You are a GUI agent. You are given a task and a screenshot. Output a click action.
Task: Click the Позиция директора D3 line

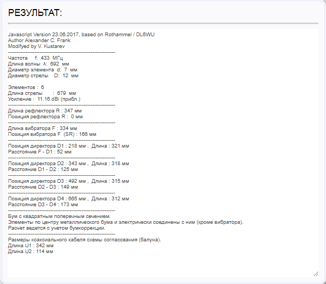(69, 181)
